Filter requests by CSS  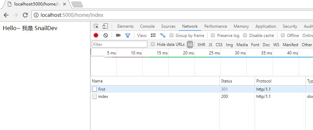219,44
